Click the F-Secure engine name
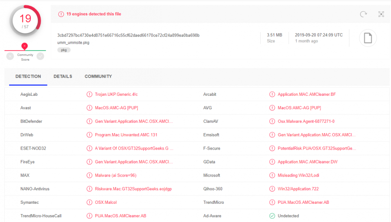Viewport: 391px width, 222px height. click(x=212, y=148)
